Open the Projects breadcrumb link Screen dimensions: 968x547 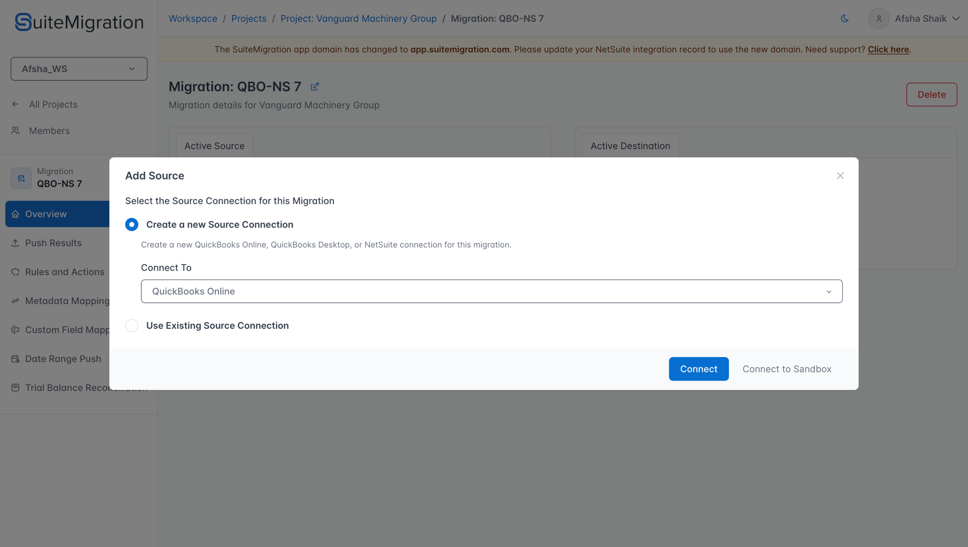click(x=249, y=18)
